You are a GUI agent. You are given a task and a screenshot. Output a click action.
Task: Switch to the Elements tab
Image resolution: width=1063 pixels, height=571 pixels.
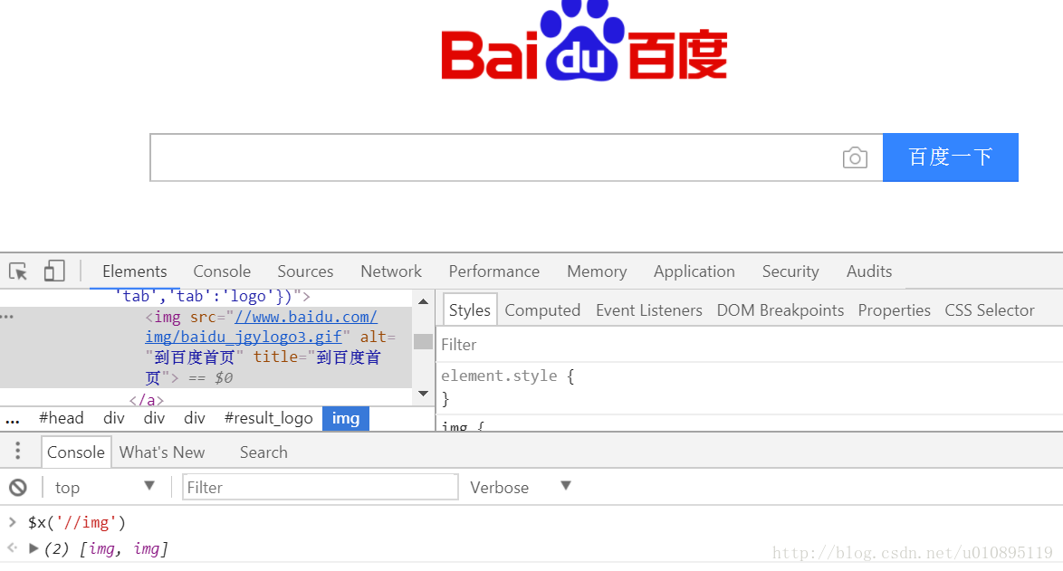point(134,271)
